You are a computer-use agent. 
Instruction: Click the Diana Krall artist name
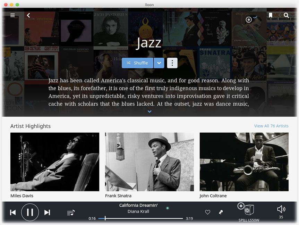tap(138, 211)
